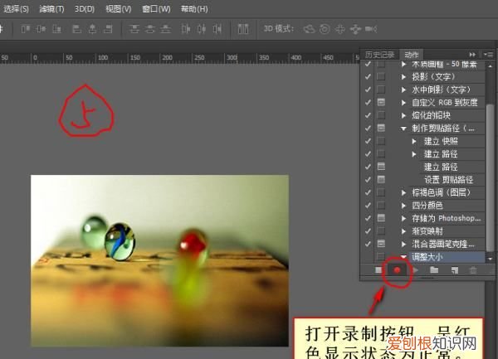This screenshot has width=498, height=359.
Task: Select the 3D slide mode icon
Action: click(355, 30)
